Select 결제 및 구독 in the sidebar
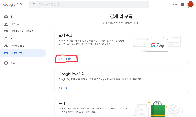 coord(23,53)
